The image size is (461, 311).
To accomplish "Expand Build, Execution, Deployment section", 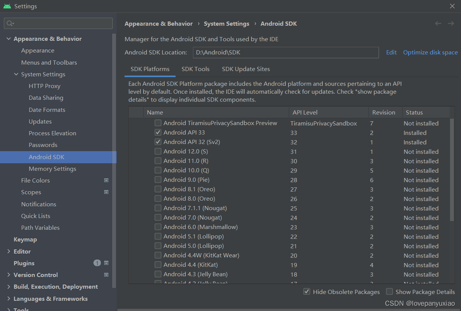I will pyautogui.click(x=9, y=287).
